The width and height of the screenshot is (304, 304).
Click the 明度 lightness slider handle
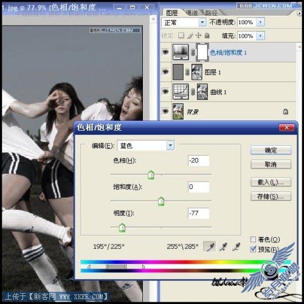(122, 227)
